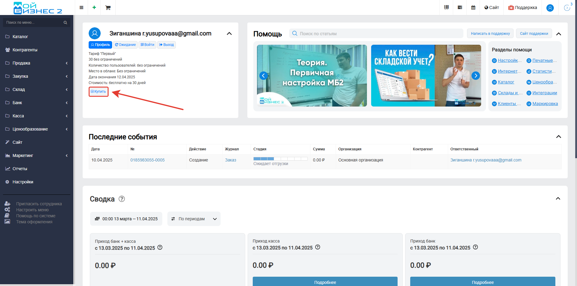Click info icon next to Приход касса
This screenshot has height=286, width=577.
pyautogui.click(x=318, y=247)
